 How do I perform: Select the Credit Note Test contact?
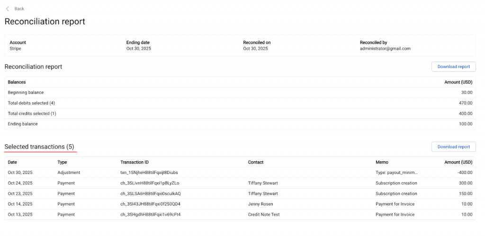(x=264, y=214)
